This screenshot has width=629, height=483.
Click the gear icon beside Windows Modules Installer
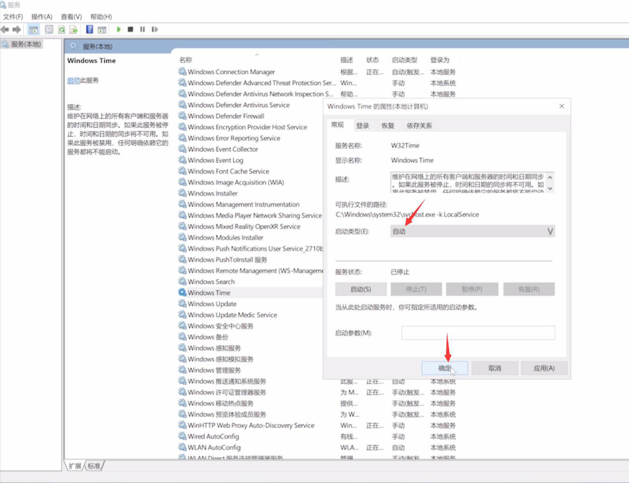click(x=183, y=237)
